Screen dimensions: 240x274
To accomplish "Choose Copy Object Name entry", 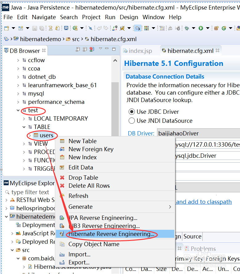I will [115, 244].
